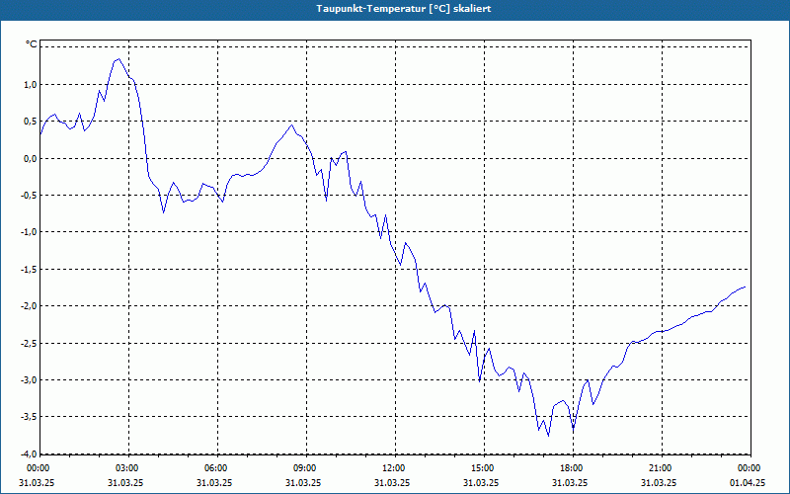Click the '18:00' time label
The height and width of the screenshot is (494, 790).
click(572, 468)
